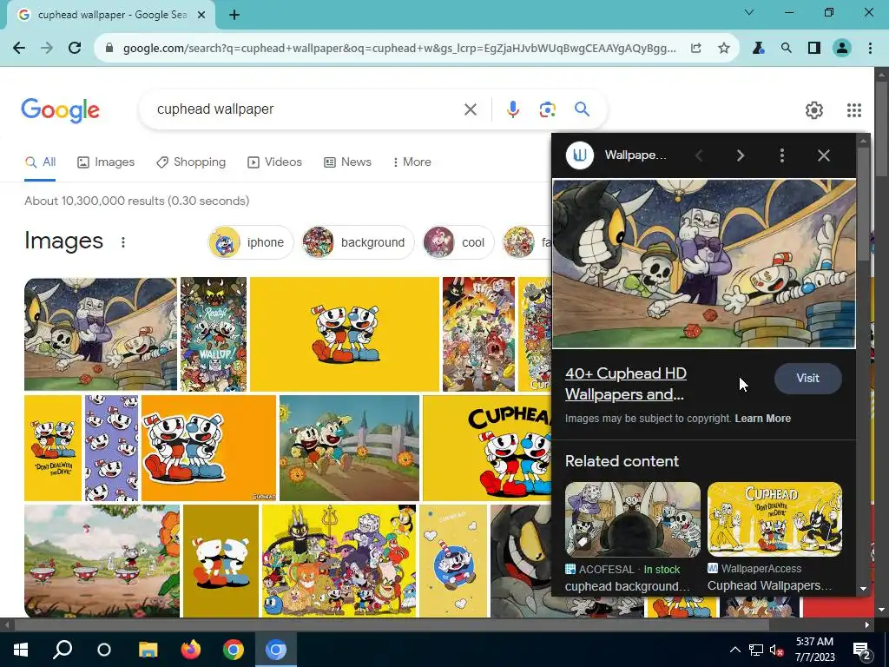Switch to Videos results tab

[274, 162]
